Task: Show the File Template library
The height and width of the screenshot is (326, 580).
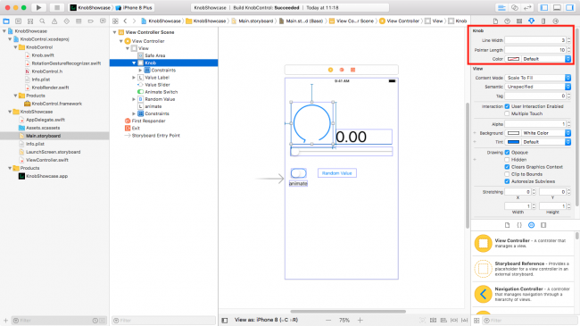Action: point(507,225)
